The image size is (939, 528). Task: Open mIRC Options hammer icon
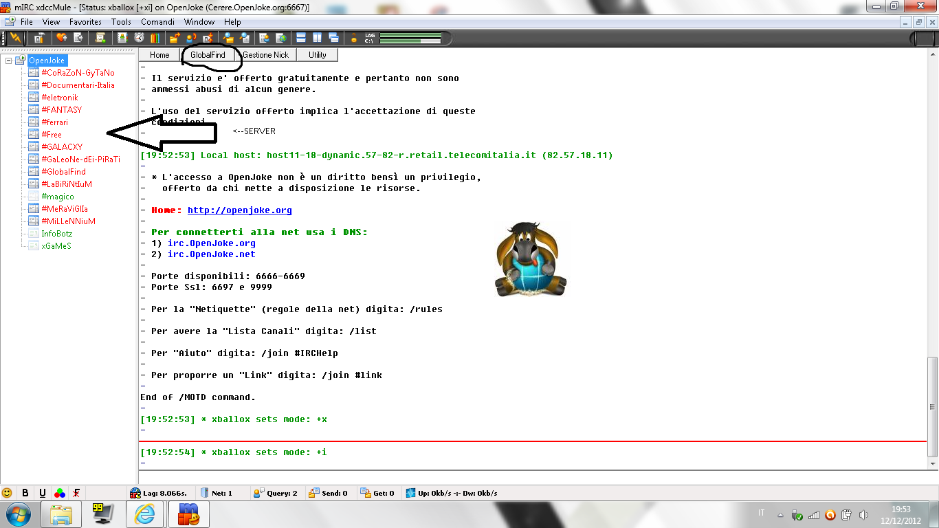click(40, 38)
